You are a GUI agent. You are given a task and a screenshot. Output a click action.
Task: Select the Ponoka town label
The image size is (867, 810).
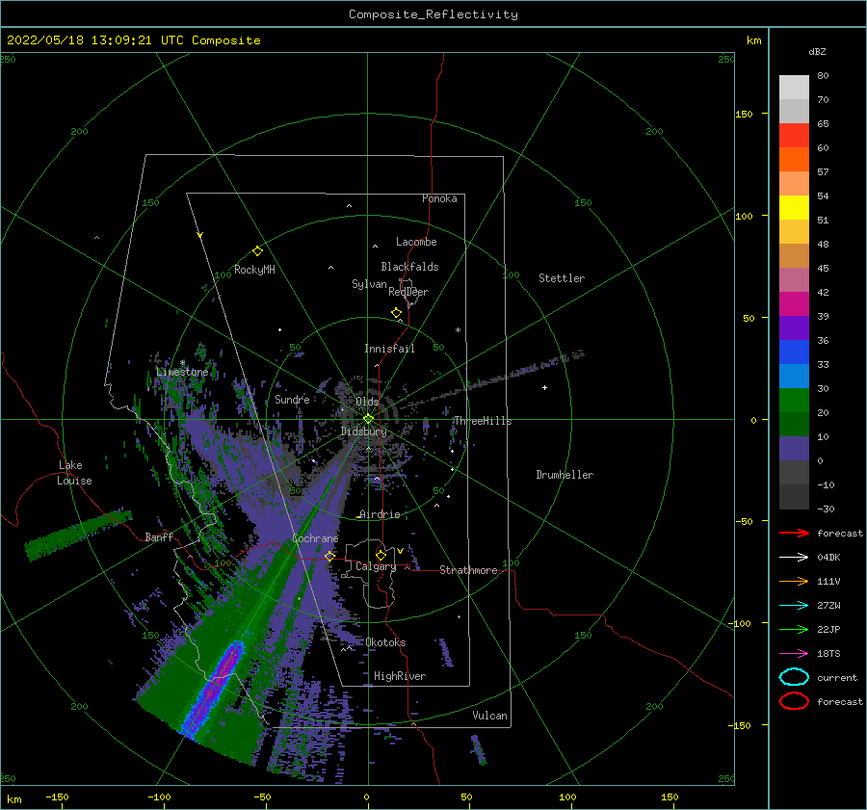point(439,198)
